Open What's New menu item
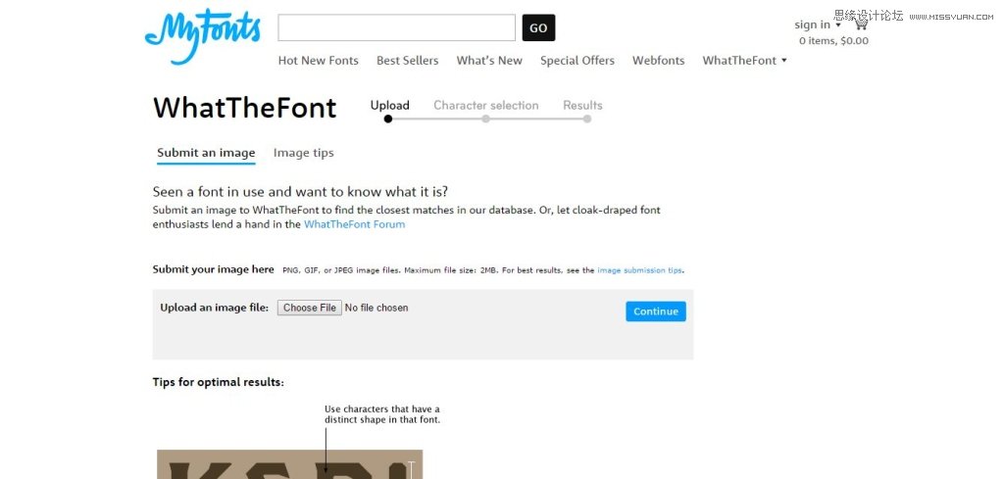Screen dimensions: 1004x479 [x=489, y=61]
